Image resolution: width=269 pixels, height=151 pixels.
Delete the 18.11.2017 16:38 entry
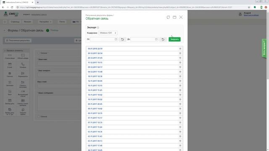click(180, 76)
